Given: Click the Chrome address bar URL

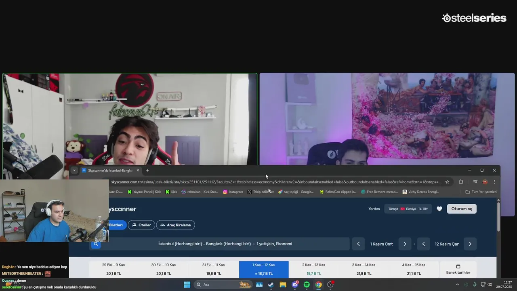Looking at the screenshot, I should pos(276,182).
